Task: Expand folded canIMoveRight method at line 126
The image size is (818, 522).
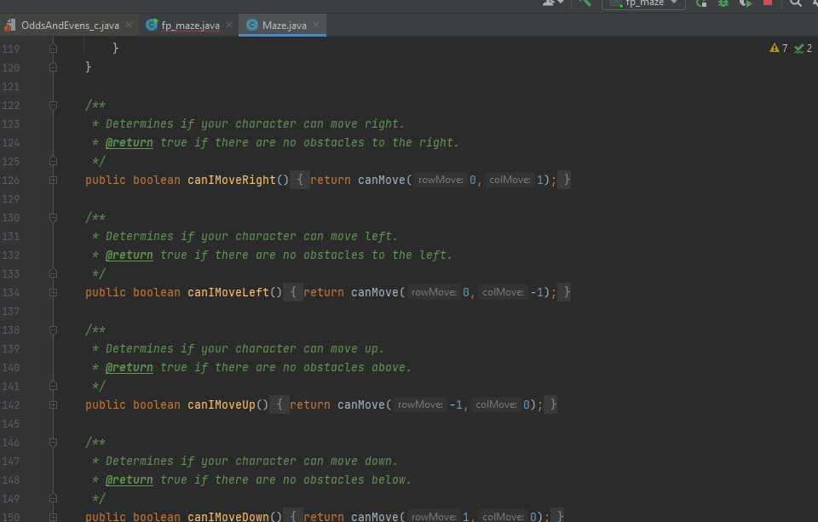Action: [53, 180]
